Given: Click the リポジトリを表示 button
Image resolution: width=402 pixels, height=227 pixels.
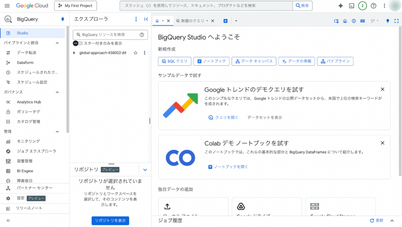Looking at the screenshot, I should pos(110,221).
